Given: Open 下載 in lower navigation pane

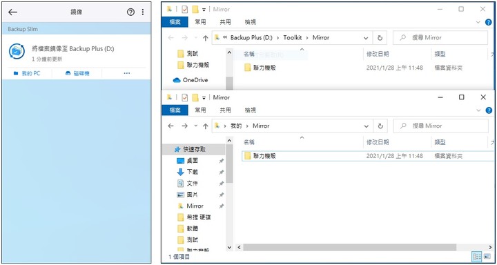Looking at the screenshot, I should click(x=187, y=172).
